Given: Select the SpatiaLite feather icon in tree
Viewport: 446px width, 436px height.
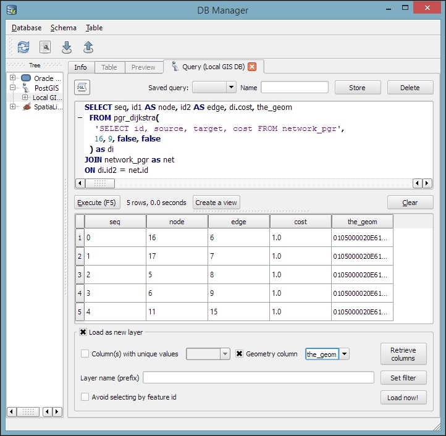Looking at the screenshot, I should click(26, 107).
